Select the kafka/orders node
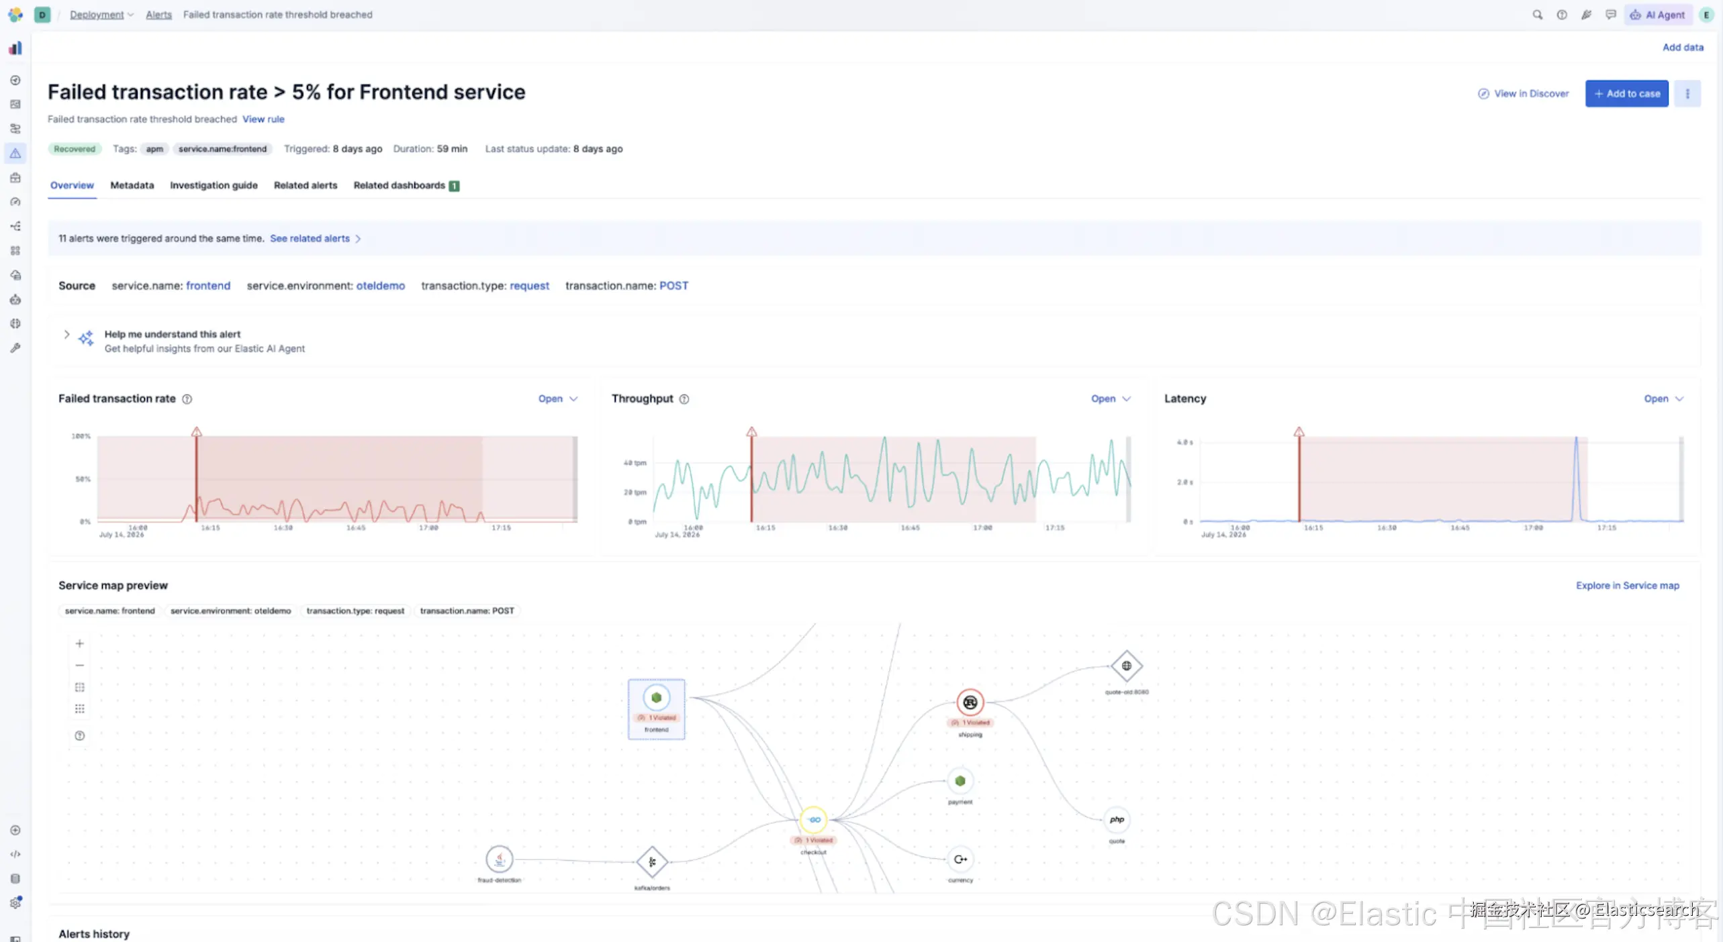Screen dimensions: 1723x942 (651, 861)
